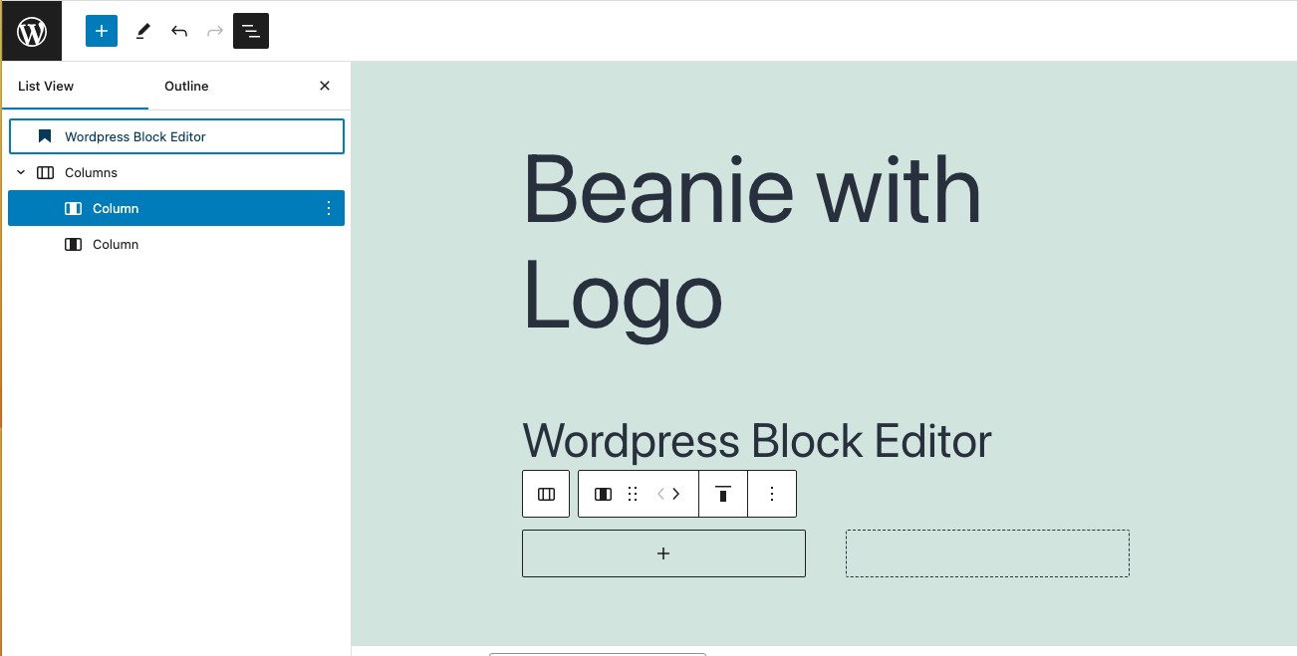Select the second unselected Column row

pos(176,244)
